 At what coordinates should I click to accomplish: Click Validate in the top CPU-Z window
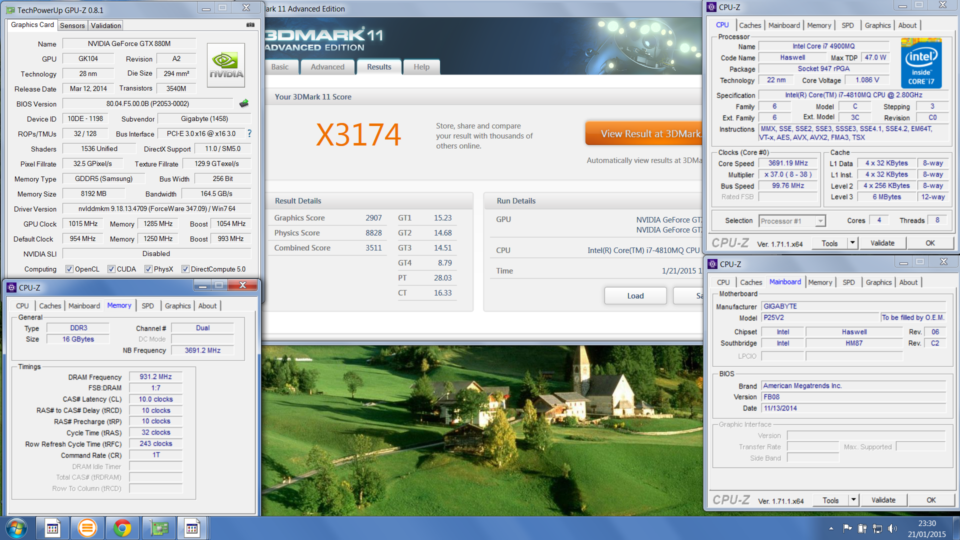(x=882, y=243)
